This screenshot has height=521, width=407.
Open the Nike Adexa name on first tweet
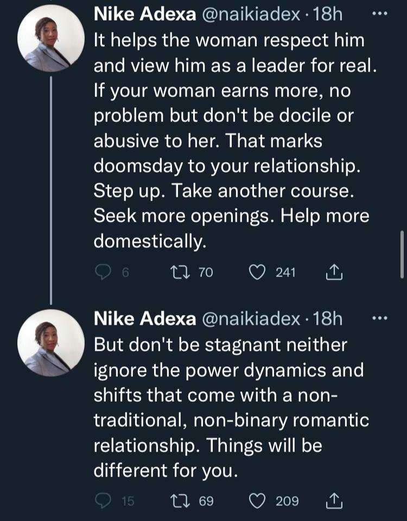tap(145, 15)
